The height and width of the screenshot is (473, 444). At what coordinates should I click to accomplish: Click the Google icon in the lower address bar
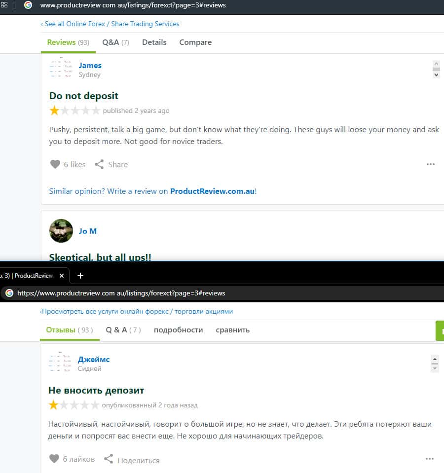[9, 293]
